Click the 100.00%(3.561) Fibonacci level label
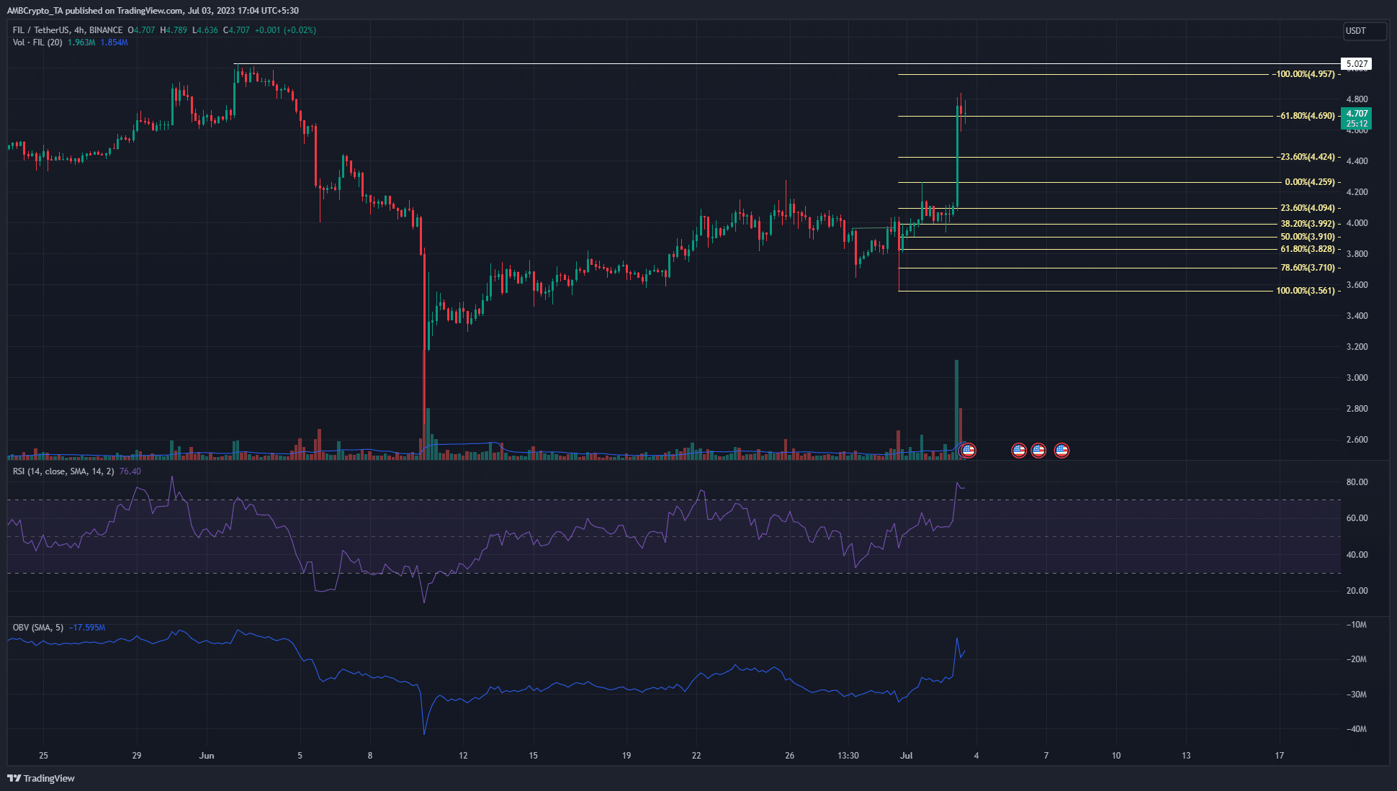 click(1306, 291)
